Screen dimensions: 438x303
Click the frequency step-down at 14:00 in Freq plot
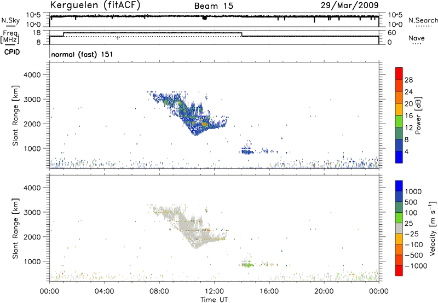[x=242, y=34]
